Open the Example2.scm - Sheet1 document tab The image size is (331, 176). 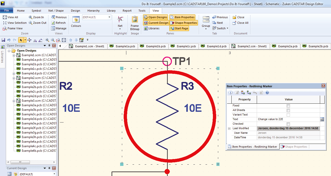[250, 46]
